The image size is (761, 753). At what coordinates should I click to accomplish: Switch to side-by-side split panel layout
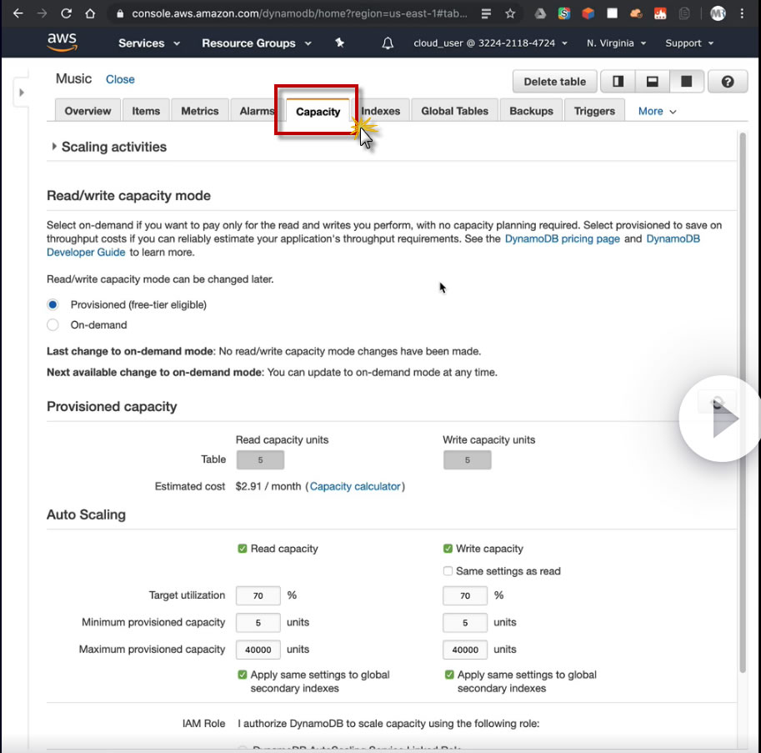point(618,82)
